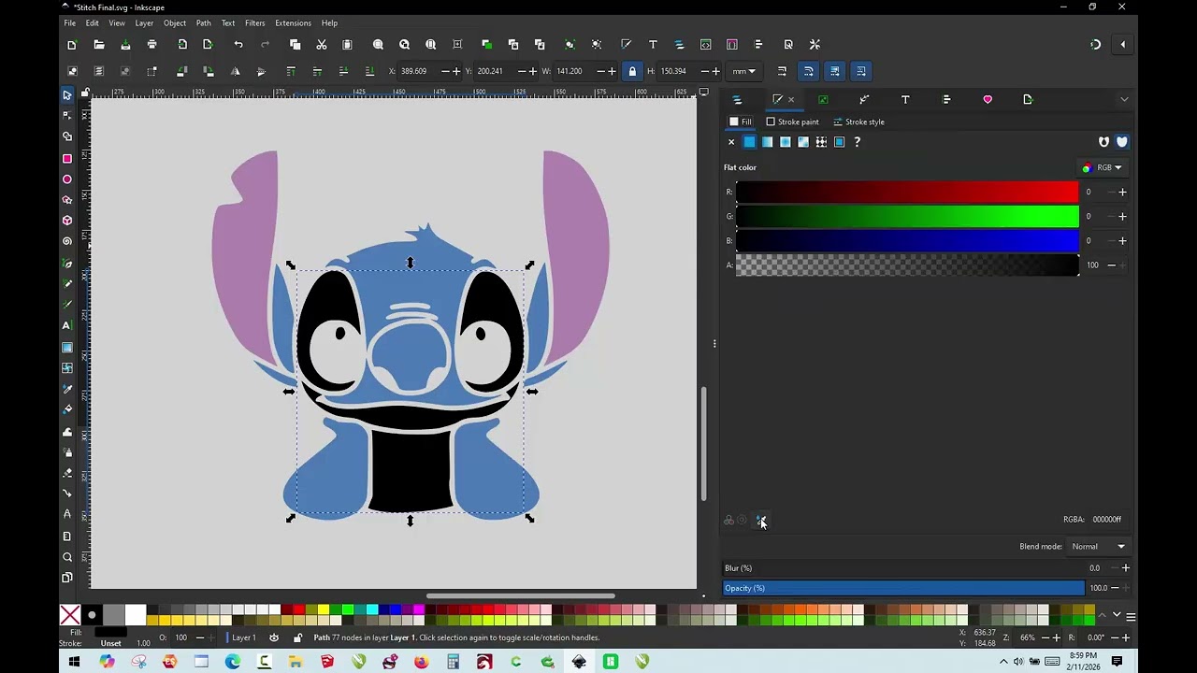The height and width of the screenshot is (673, 1197).
Task: Switch to the Stroke paint tab
Action: tap(792, 122)
